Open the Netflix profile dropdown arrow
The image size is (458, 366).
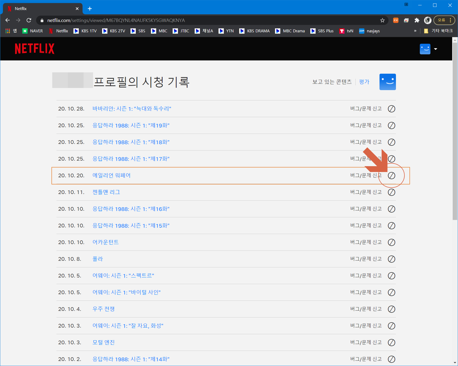coord(435,49)
